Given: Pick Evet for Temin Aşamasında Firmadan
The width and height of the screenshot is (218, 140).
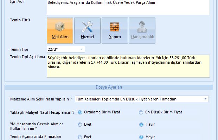Looking at the screenshot, I should pos(80,137).
